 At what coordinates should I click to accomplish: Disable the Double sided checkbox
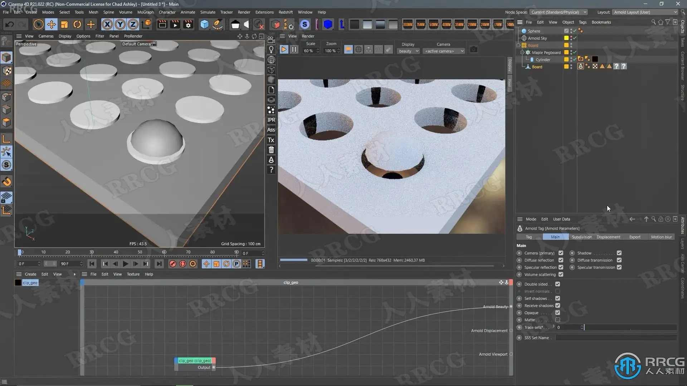[x=557, y=284]
